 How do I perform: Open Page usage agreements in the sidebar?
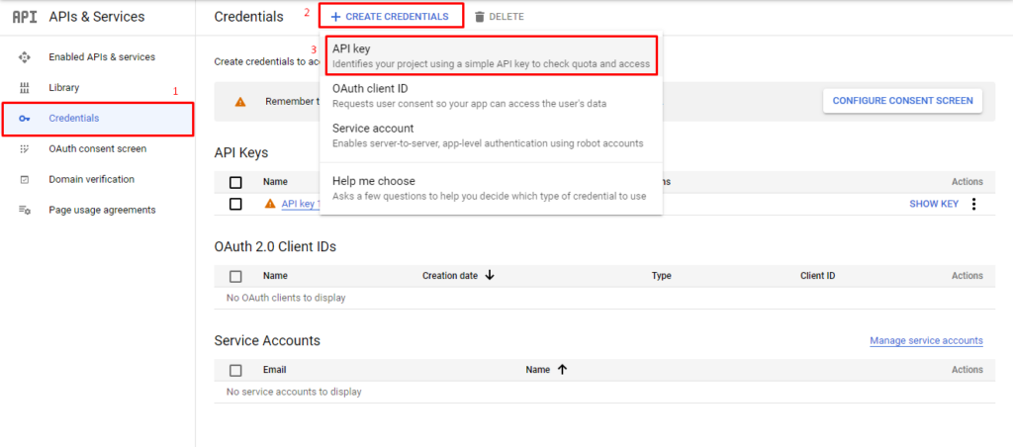(102, 210)
